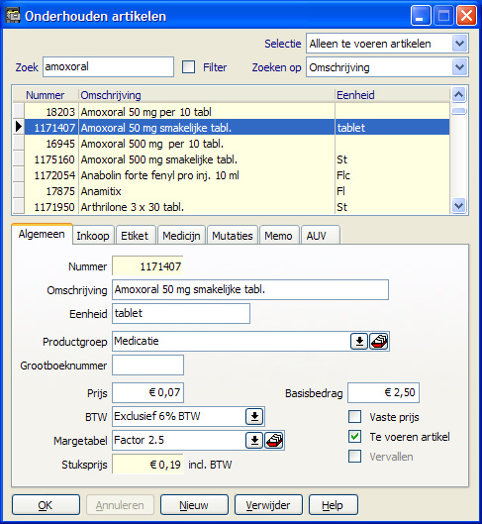Tick the Vaste prijs checkbox

[x=354, y=417]
